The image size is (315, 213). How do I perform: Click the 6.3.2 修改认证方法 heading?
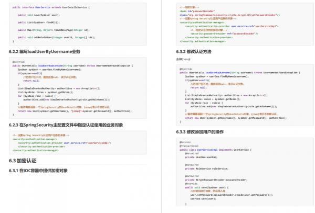[x=194, y=52]
